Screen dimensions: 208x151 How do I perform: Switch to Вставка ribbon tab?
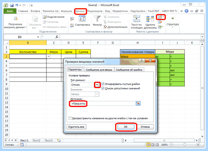tap(35, 11)
